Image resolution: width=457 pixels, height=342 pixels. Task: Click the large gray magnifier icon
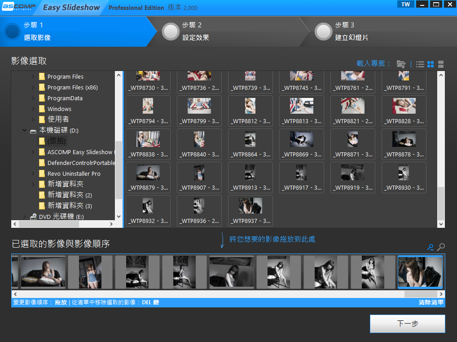point(441,247)
